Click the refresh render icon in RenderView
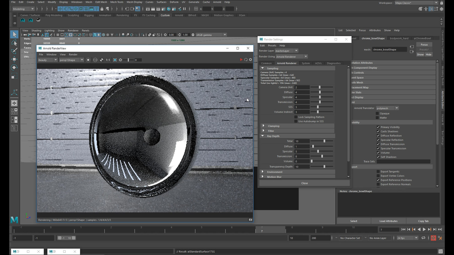 (x=246, y=60)
